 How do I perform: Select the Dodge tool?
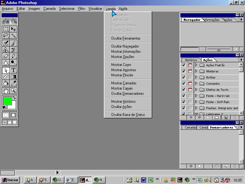pos(13,63)
